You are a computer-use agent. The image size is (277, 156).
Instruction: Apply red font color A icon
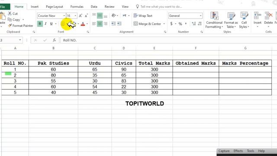[x=83, y=24]
